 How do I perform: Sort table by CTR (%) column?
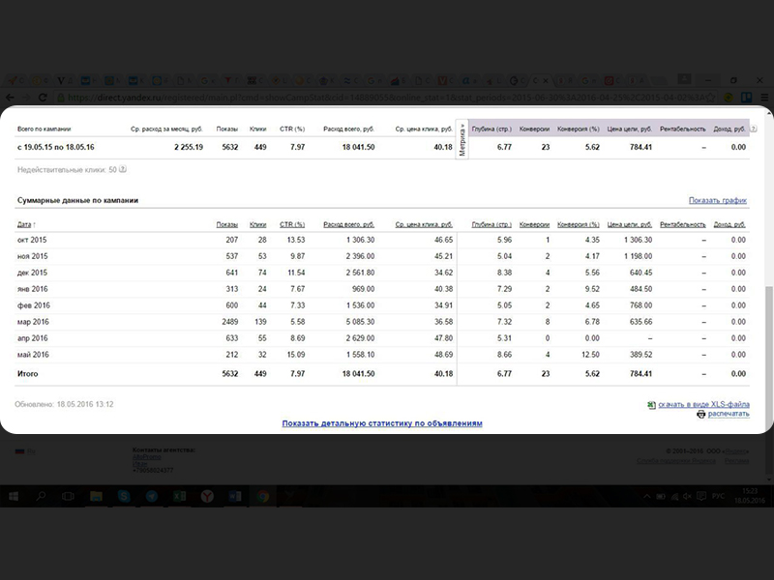292,224
